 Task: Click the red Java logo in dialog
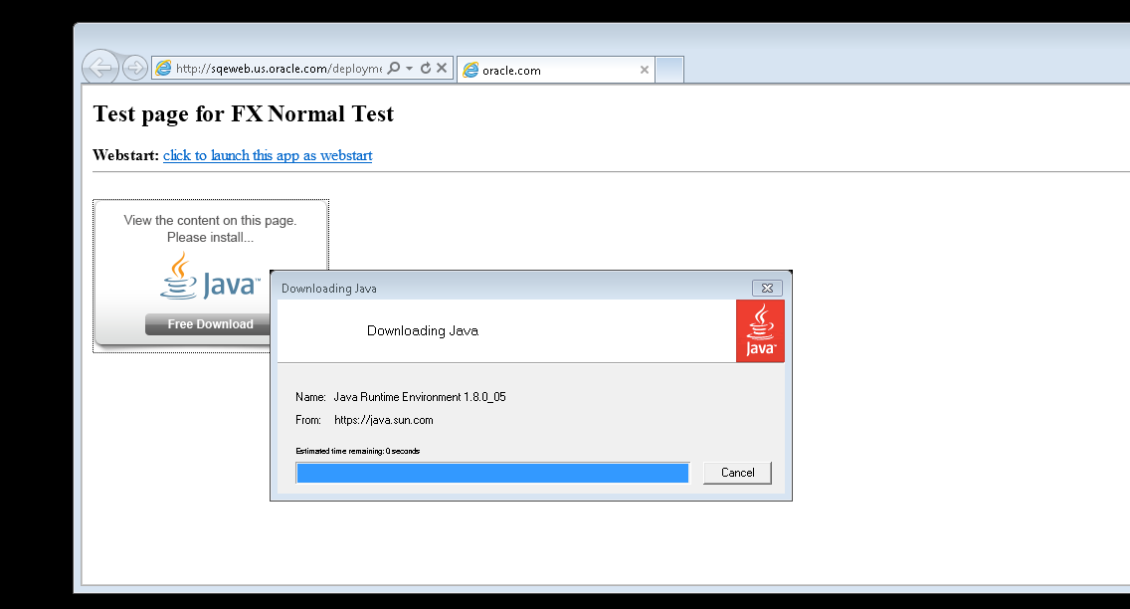pyautogui.click(x=760, y=330)
